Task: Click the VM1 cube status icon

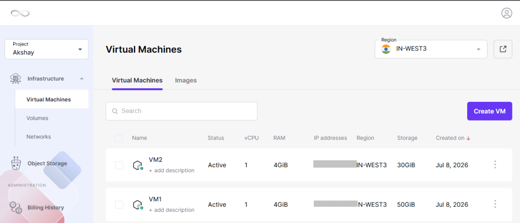Action: coord(138,205)
